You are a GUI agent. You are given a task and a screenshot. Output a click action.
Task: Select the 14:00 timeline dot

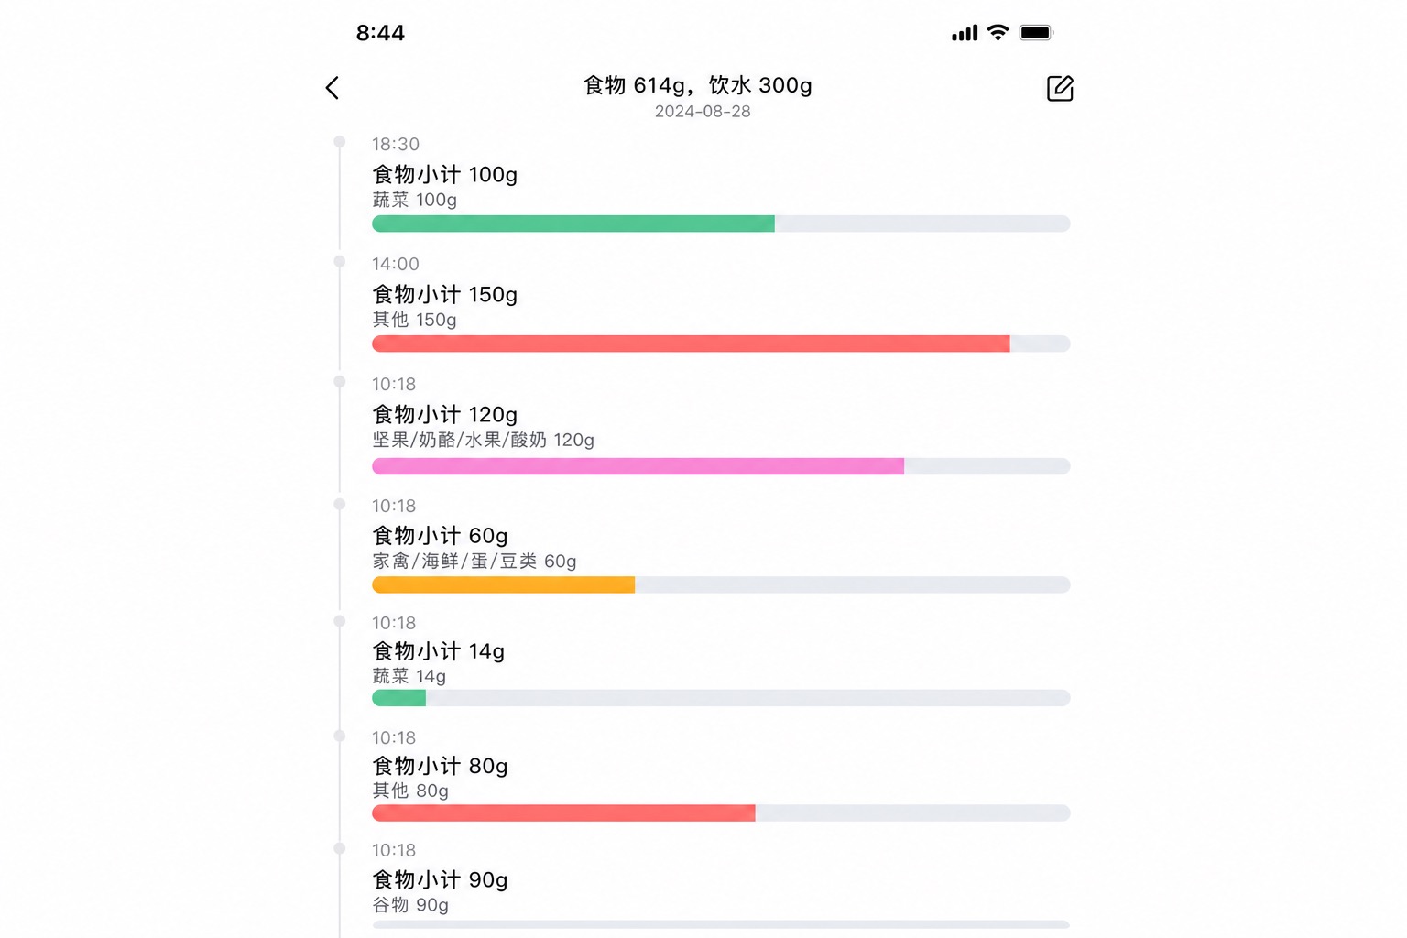(340, 262)
